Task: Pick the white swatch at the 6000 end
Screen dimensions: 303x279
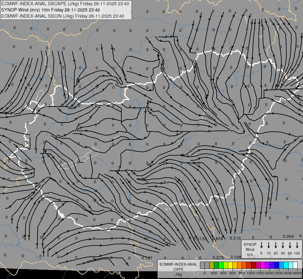Action: (x=295, y=265)
